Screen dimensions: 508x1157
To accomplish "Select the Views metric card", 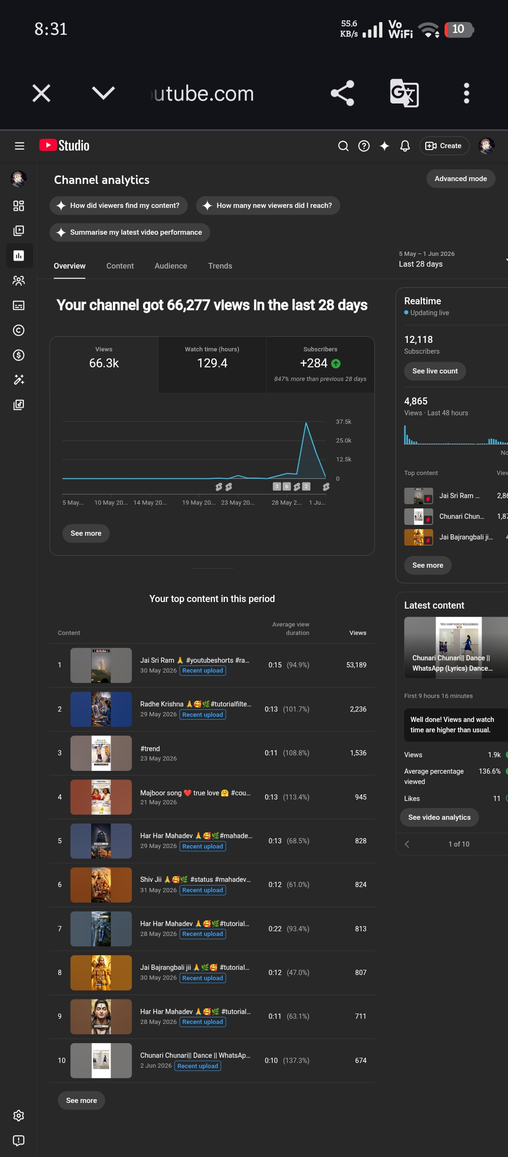I will [104, 365].
